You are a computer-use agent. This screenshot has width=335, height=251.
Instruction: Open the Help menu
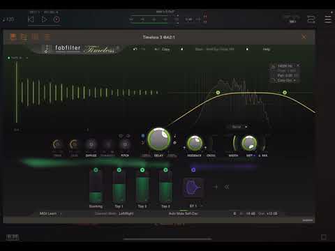click(267, 49)
